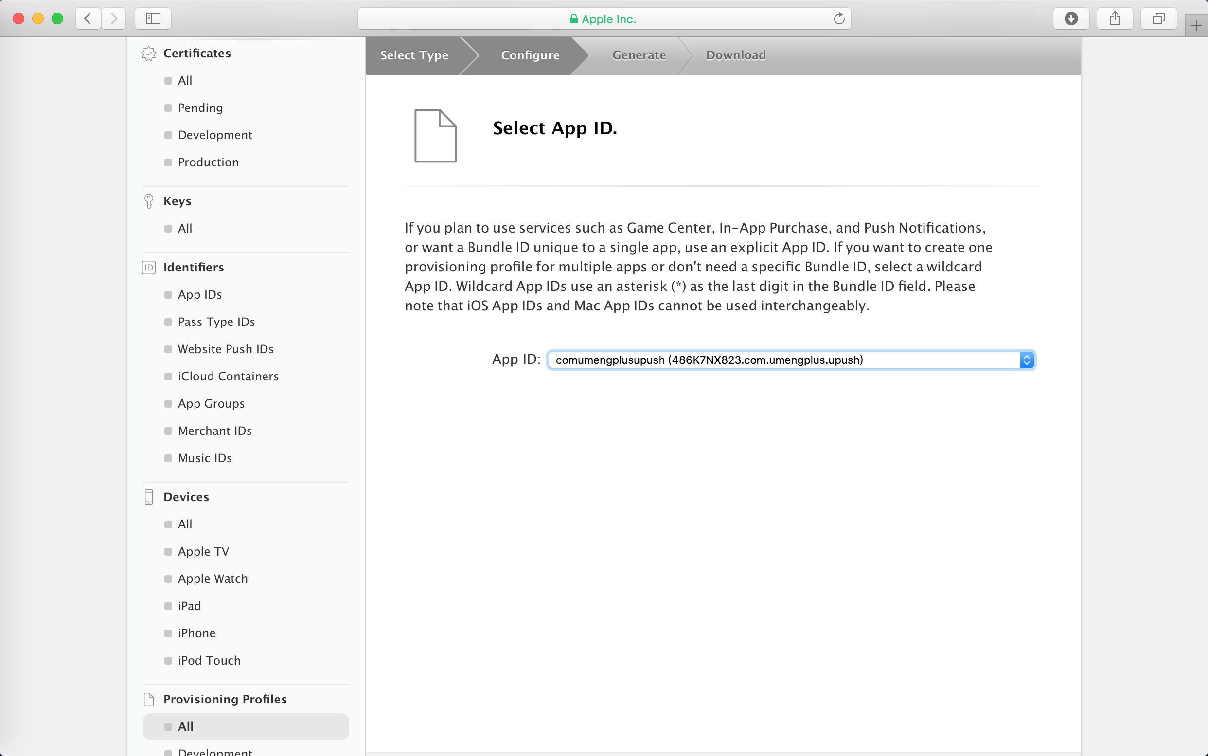Click the Select App ID. heading

coord(555,128)
